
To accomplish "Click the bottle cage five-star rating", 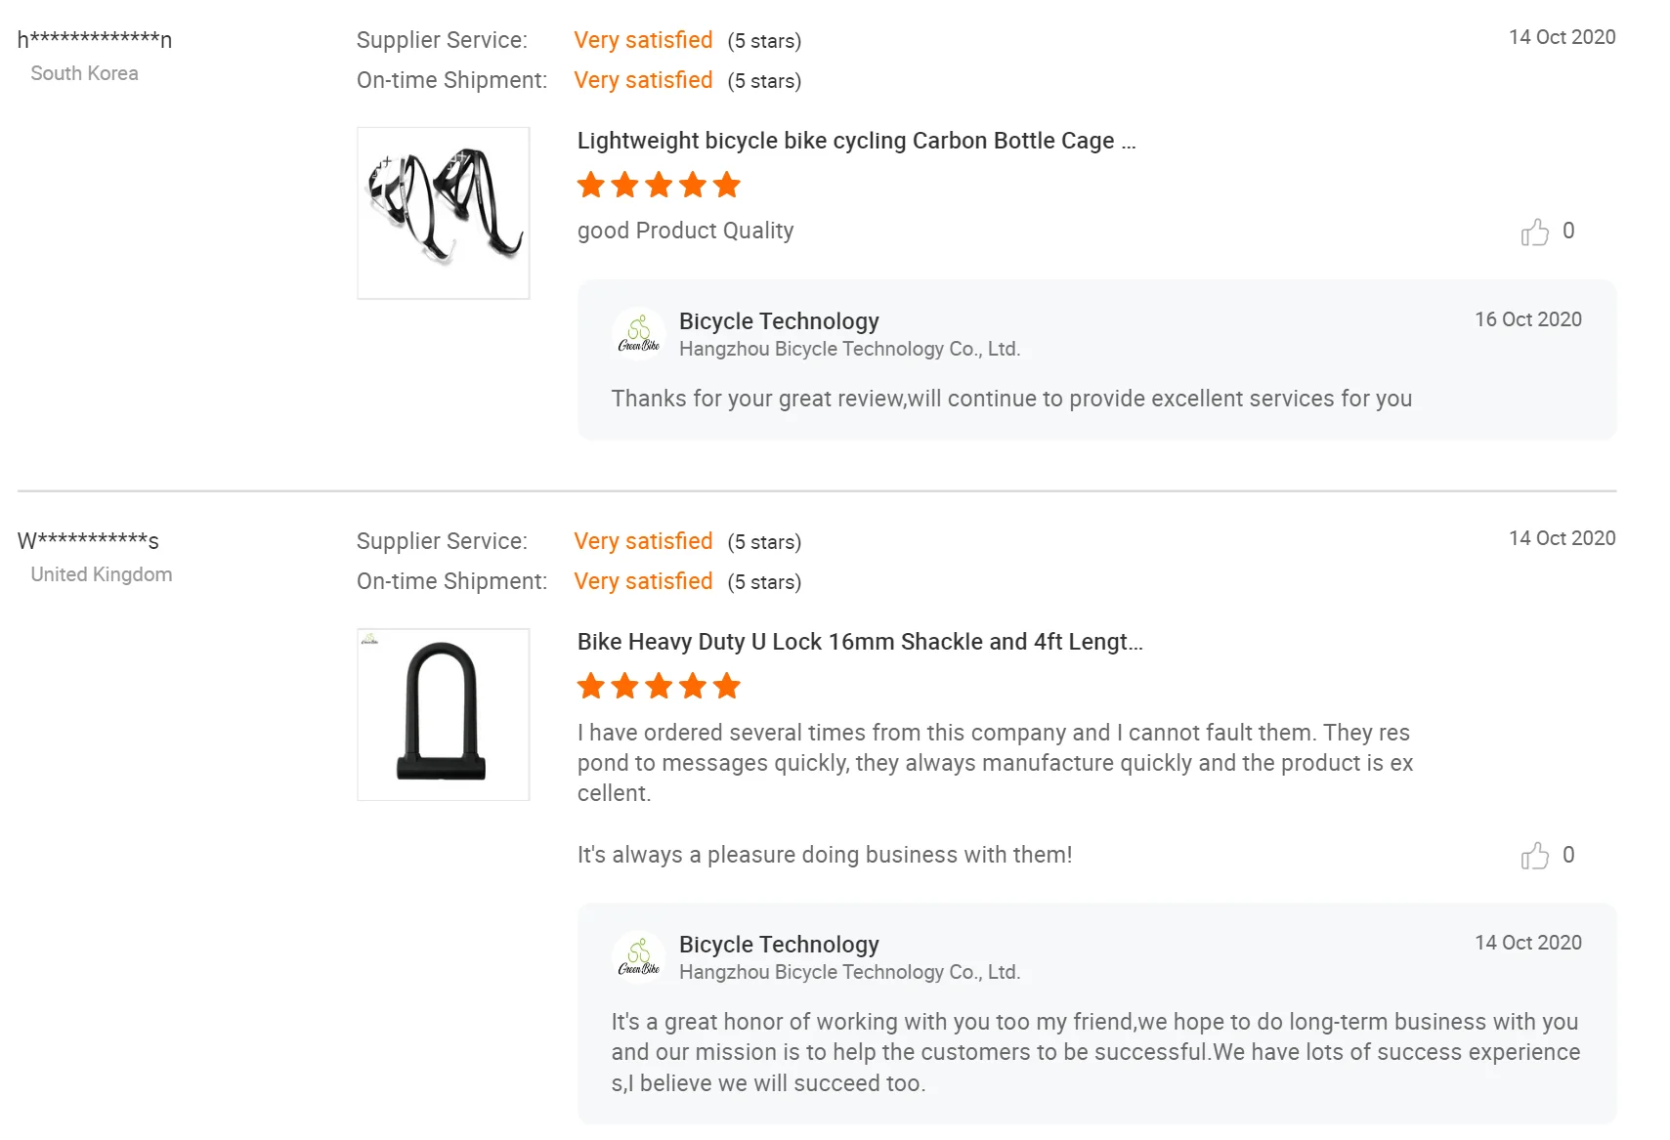I will pos(659,185).
